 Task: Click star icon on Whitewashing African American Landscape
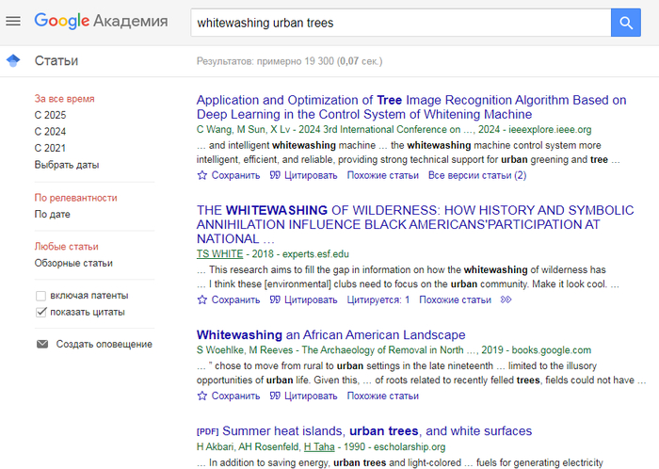point(201,396)
